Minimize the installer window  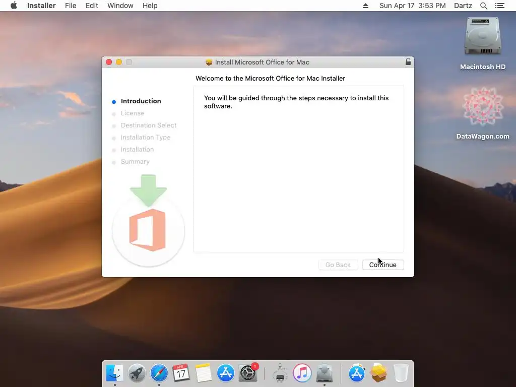[x=119, y=62]
